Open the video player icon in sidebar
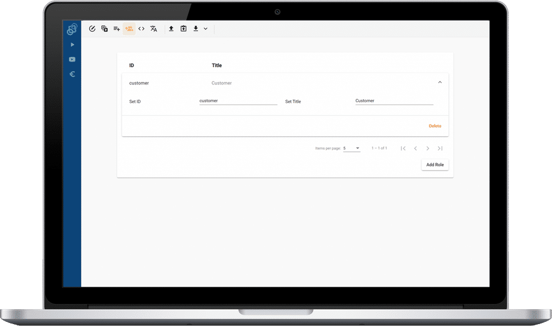 (x=72, y=60)
